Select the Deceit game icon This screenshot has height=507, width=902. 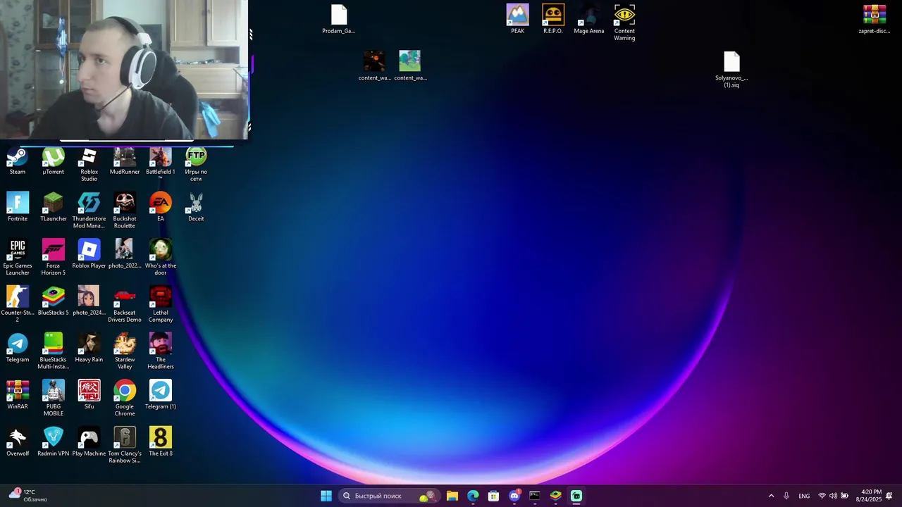coord(196,207)
